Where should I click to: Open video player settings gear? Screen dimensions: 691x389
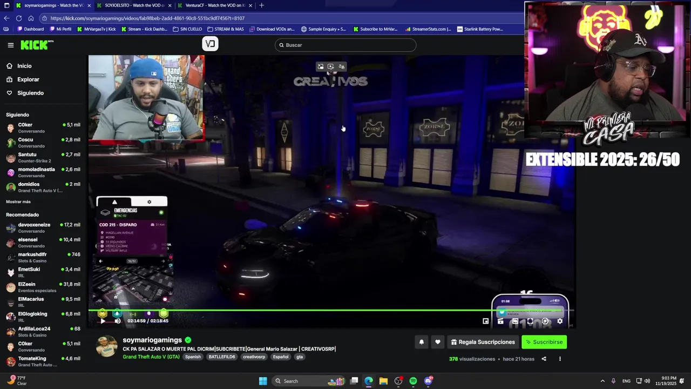(x=560, y=321)
